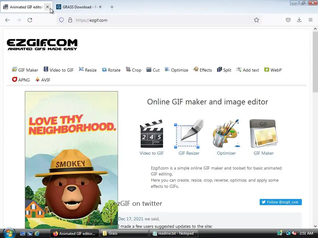Viewport: 318px width, 238px height.
Task: Click the Follow @ezgif_com Twitter button
Action: pyautogui.click(x=280, y=202)
